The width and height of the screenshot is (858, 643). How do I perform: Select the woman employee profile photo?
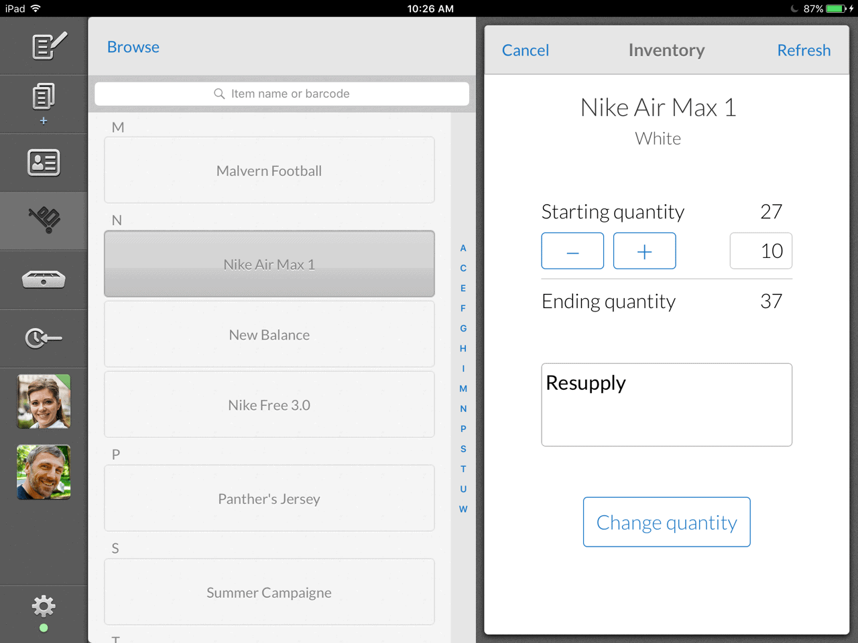coord(44,402)
